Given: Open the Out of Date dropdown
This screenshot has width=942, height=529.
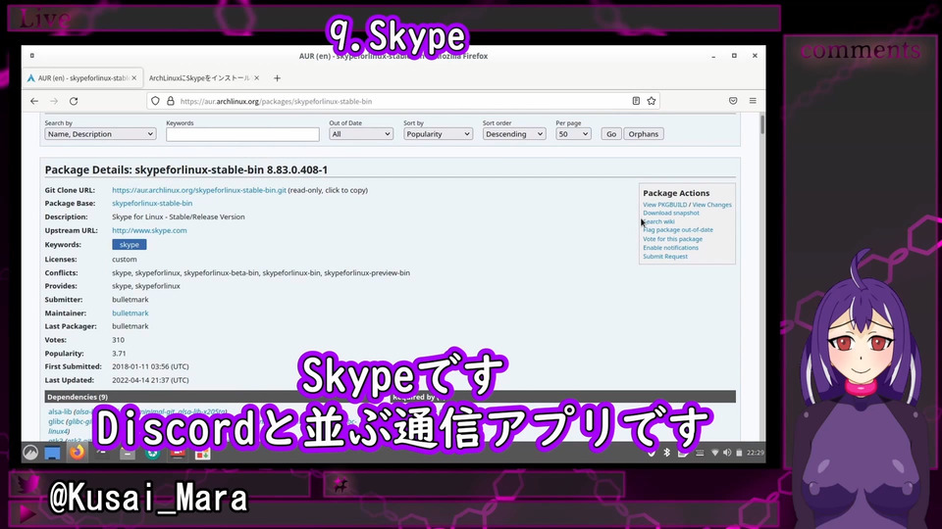Looking at the screenshot, I should pyautogui.click(x=361, y=134).
